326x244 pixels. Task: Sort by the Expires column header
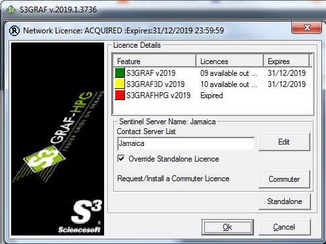(x=287, y=61)
